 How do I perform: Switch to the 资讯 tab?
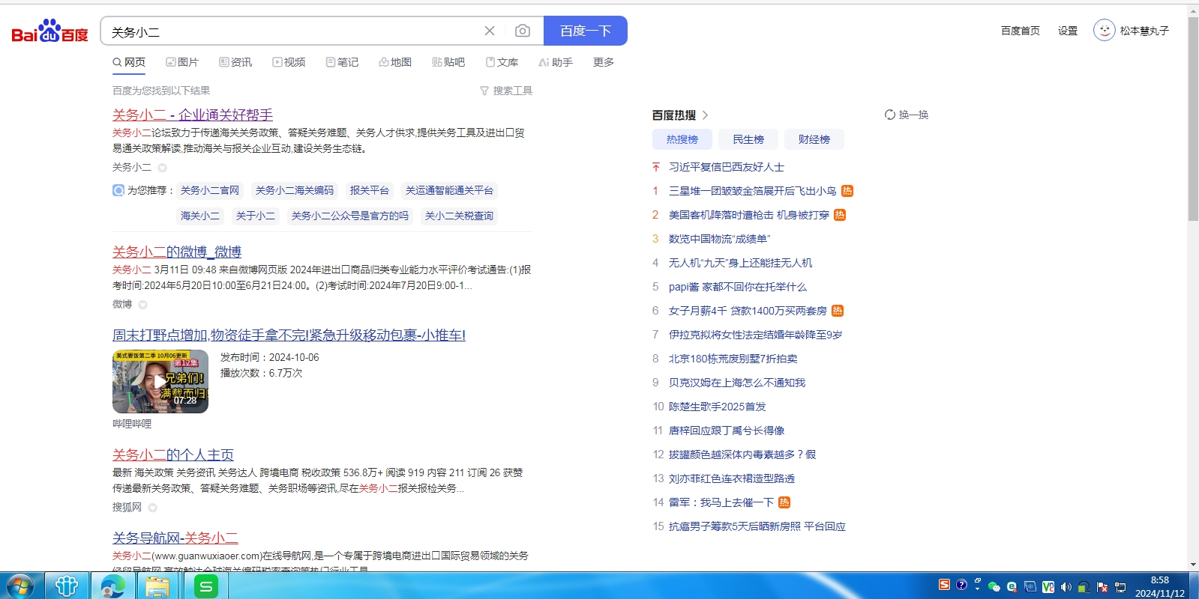click(x=235, y=62)
